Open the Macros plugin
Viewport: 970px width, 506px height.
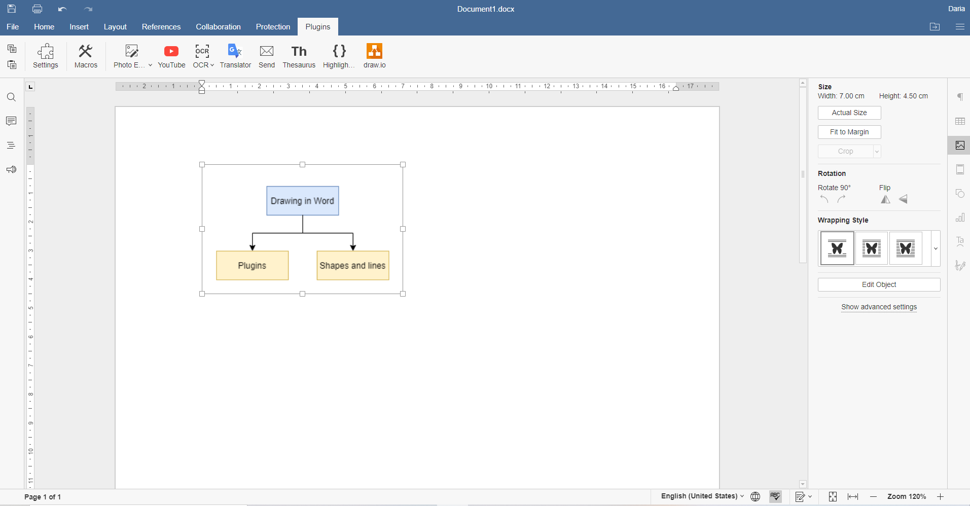pyautogui.click(x=85, y=56)
